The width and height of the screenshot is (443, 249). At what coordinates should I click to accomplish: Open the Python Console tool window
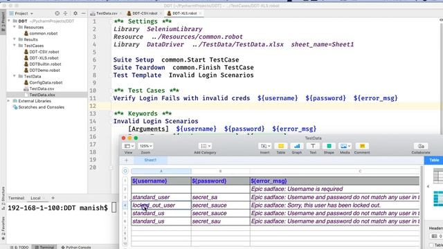point(75,247)
